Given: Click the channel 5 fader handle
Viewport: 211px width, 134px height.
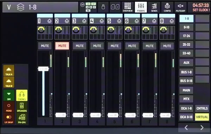Looking at the screenshot, I should (113, 115).
